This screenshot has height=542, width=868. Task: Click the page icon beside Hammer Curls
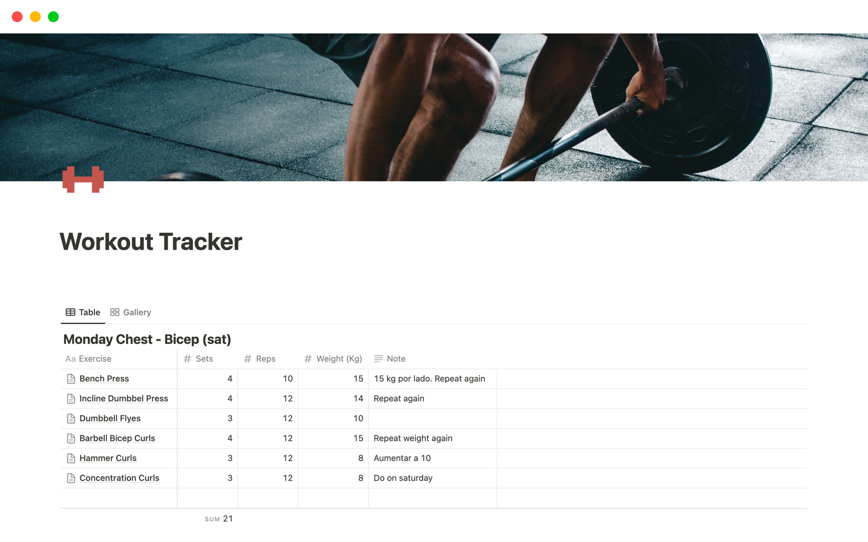pyautogui.click(x=71, y=458)
